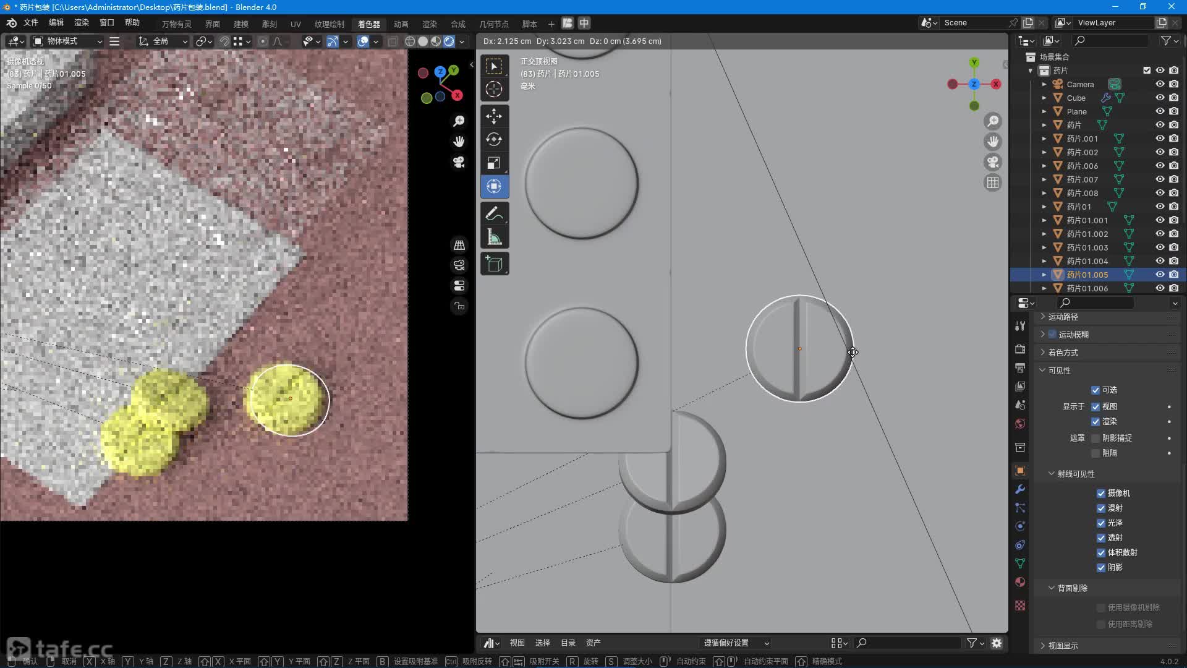The width and height of the screenshot is (1187, 668).
Task: Click the zoom magnifier in the right viewport
Action: 993,121
